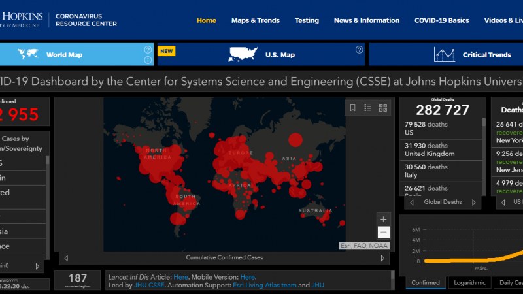Go to next Global Deaths panel
523x294 pixels.
pos(473,203)
